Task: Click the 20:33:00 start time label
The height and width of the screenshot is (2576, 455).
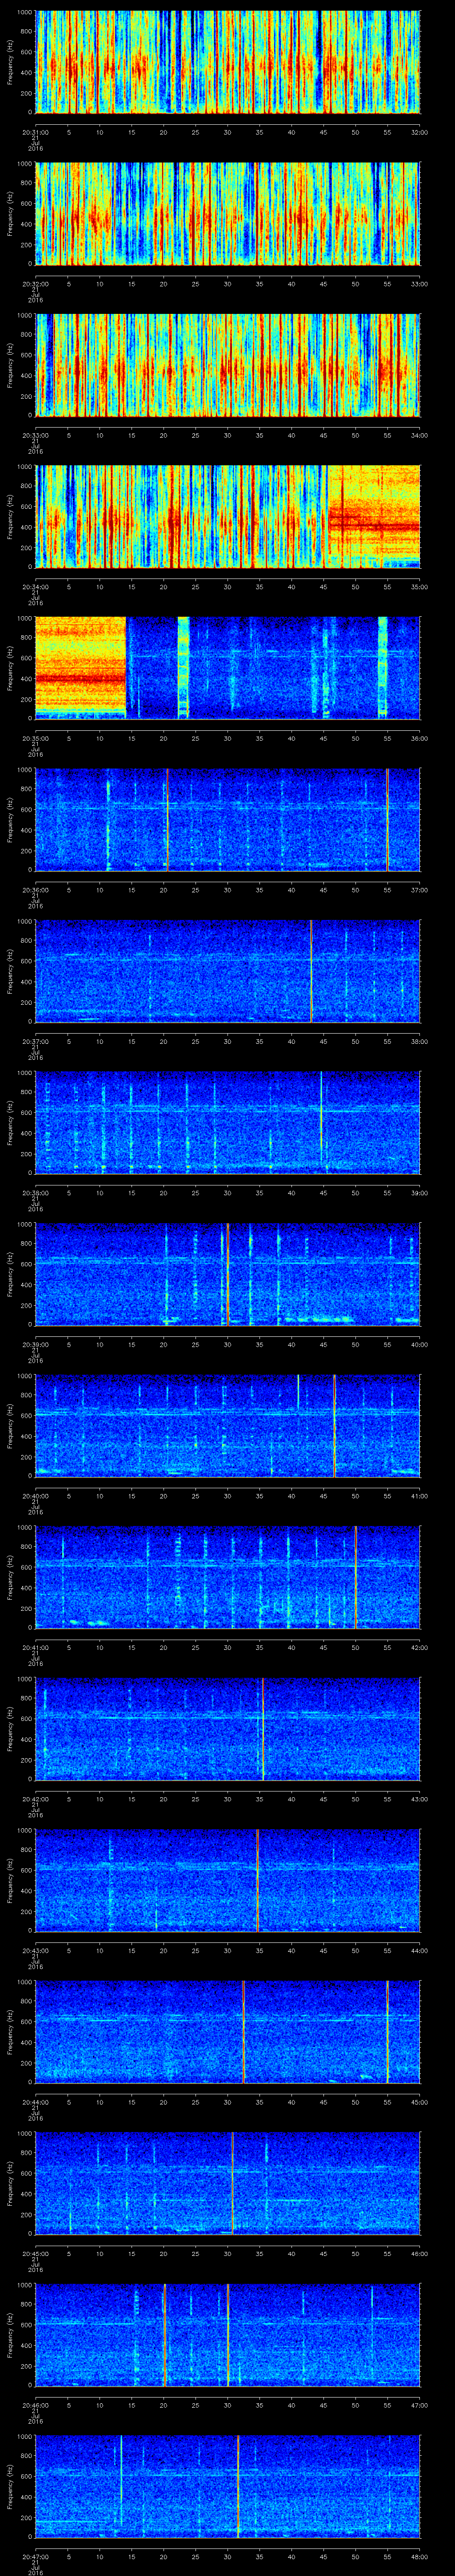Action: [x=36, y=435]
